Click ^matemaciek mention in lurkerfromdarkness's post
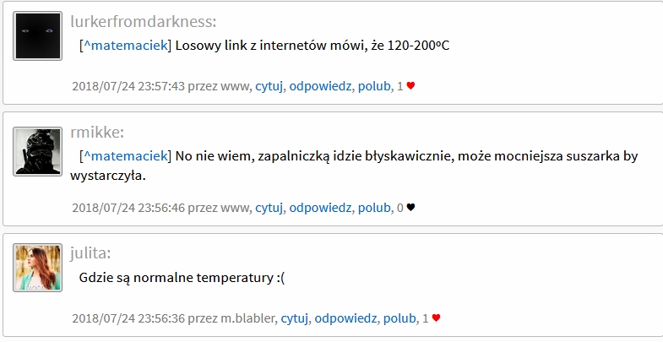Viewport: 663px width, 342px height. (x=125, y=45)
